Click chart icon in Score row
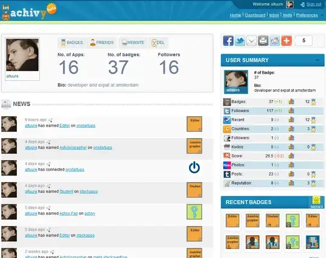Screen dimensions: 326x258 click(291, 156)
